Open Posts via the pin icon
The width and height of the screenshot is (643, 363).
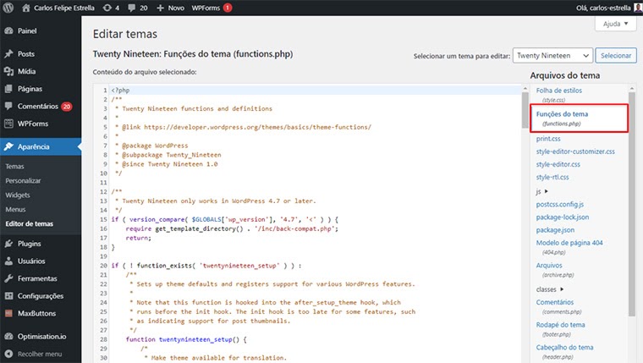[8, 53]
